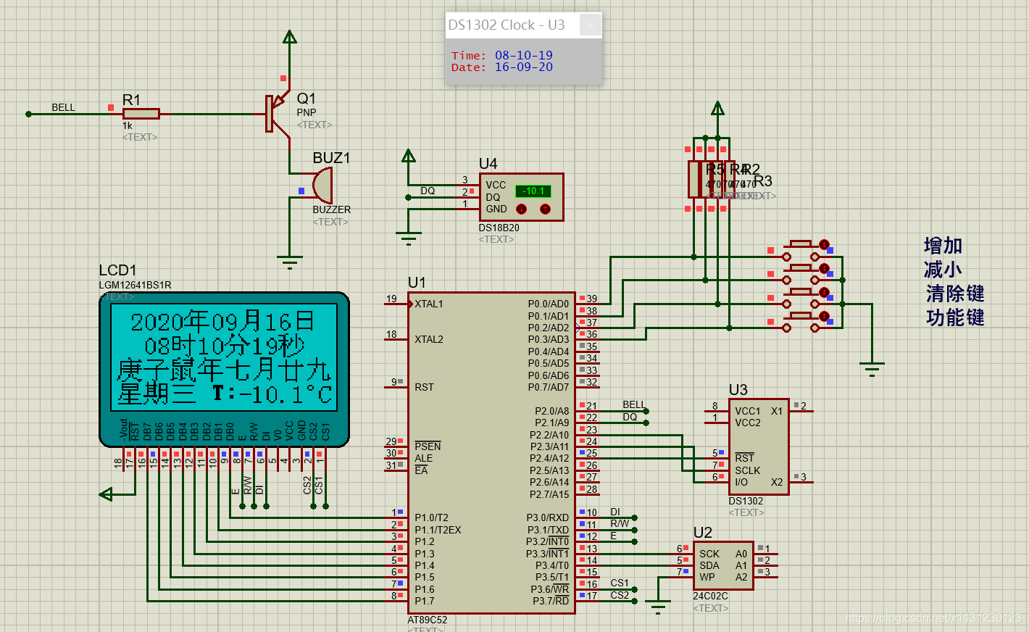1029x632 pixels.
Task: Select the Q1 PNP transistor symbol
Action: [x=275, y=114]
